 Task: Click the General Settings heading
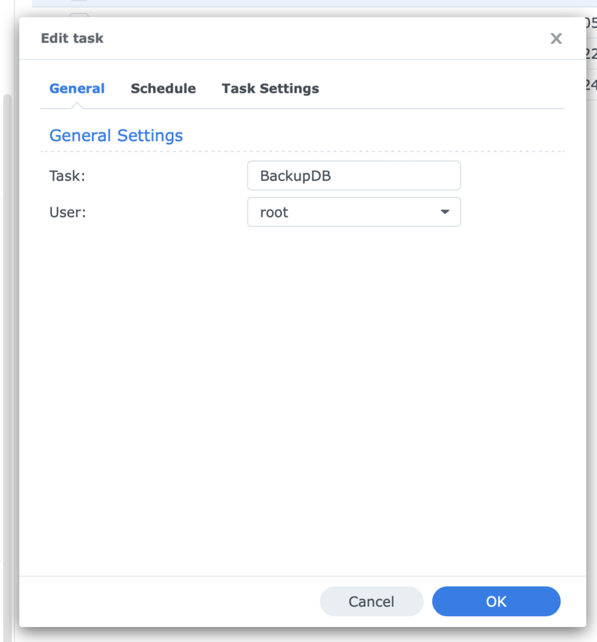pos(116,135)
